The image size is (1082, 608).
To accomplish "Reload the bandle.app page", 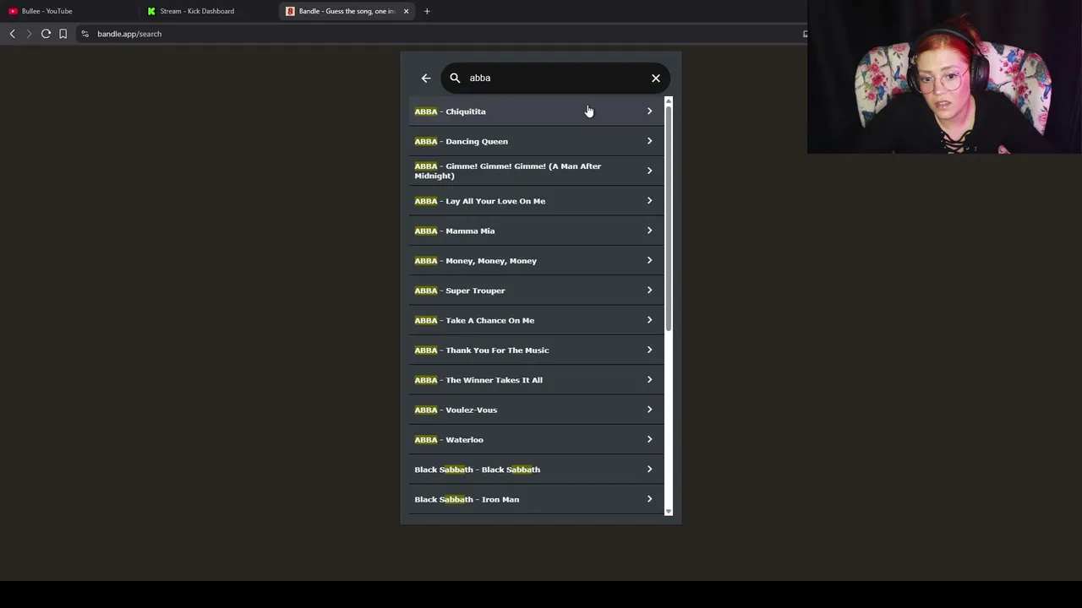I will pyautogui.click(x=46, y=34).
